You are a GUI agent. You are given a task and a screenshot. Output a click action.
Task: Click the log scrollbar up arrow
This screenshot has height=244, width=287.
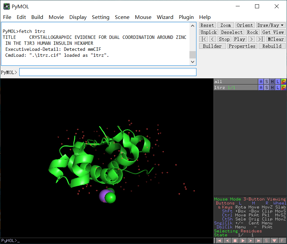(192, 26)
